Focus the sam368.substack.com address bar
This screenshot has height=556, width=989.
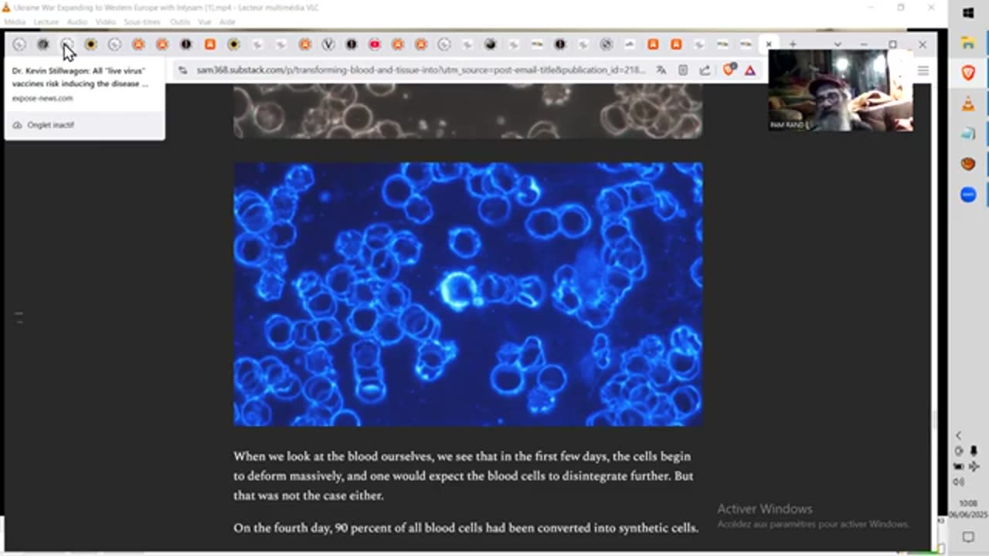pos(421,70)
